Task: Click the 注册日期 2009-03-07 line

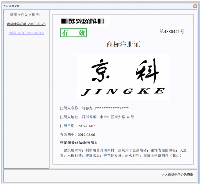Action: coord(77,126)
